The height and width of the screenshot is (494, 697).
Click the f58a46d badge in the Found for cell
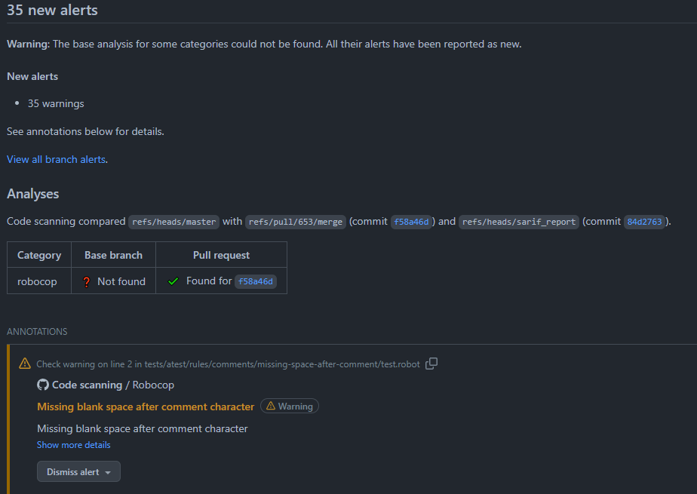(x=256, y=281)
